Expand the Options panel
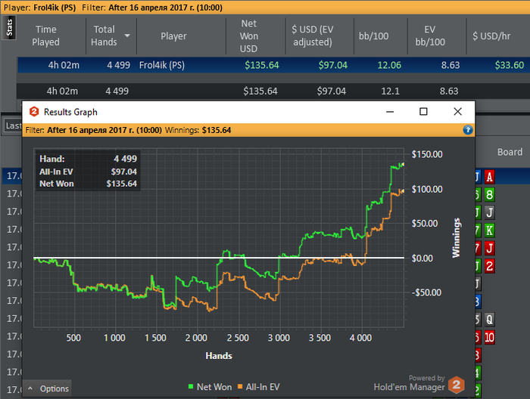530x399 pixels. click(47, 388)
